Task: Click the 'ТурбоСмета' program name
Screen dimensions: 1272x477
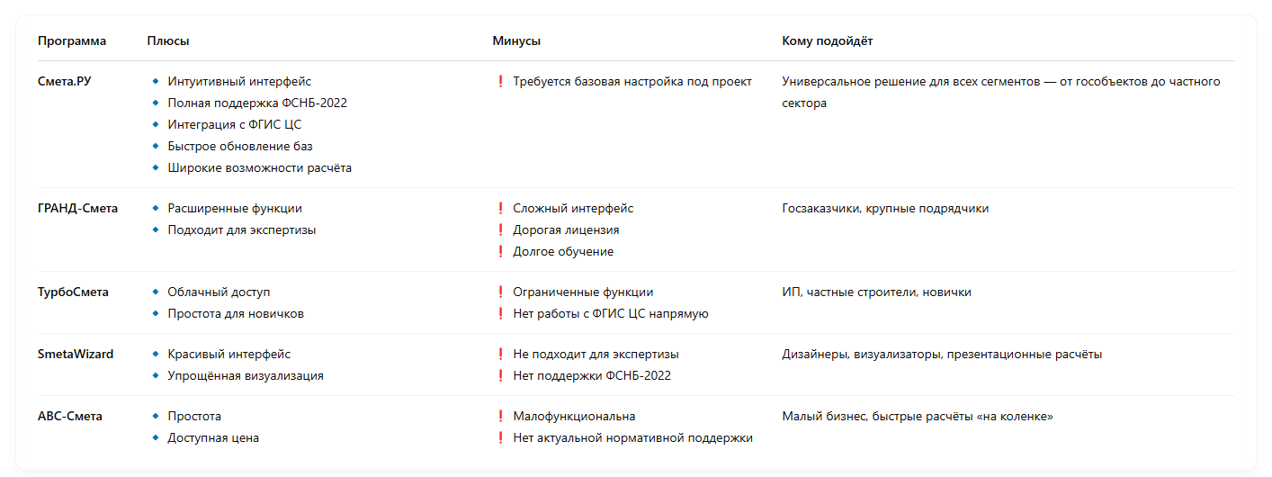Action: pos(73,292)
